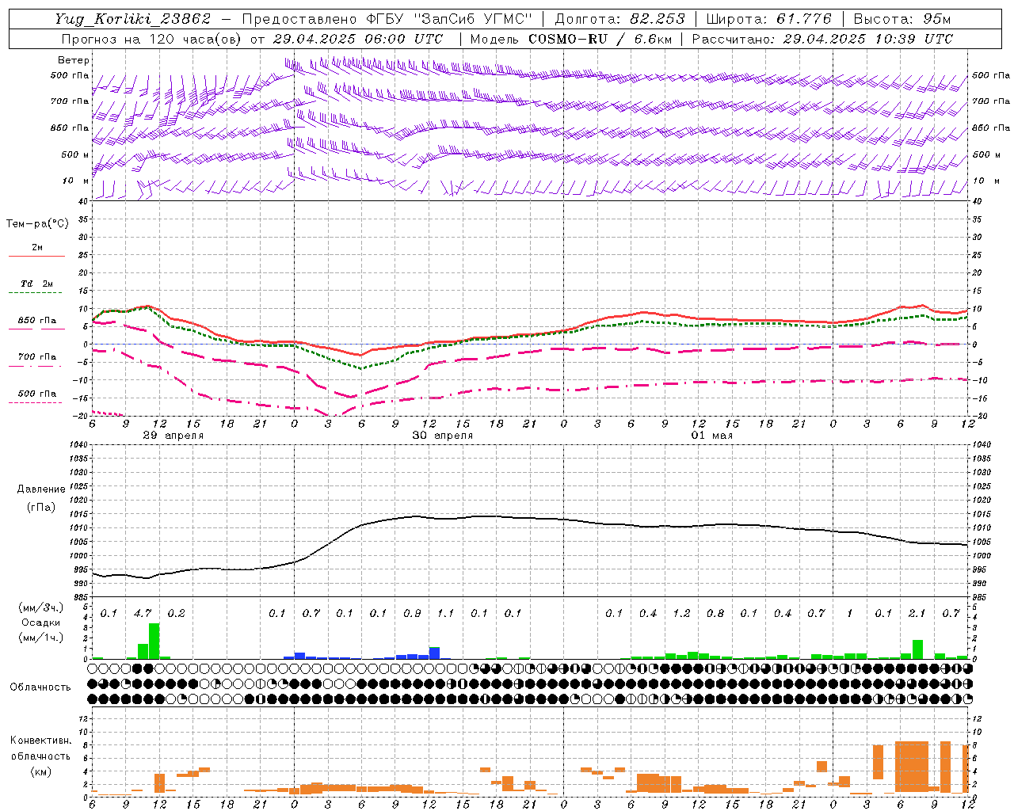Image resolution: width=1014 pixels, height=811 pixels.
Task: Click the Ветер wind panel label
Action: coord(74,60)
